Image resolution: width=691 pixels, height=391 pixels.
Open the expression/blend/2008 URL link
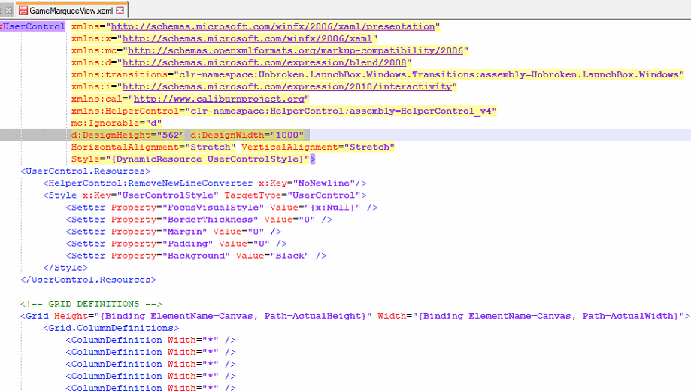[263, 62]
